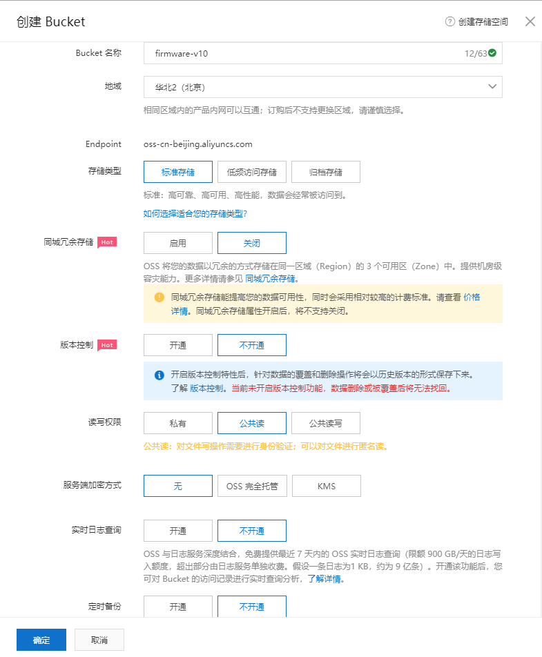Set 读写权限 to 公共读
The width and height of the screenshot is (542, 657).
click(251, 423)
